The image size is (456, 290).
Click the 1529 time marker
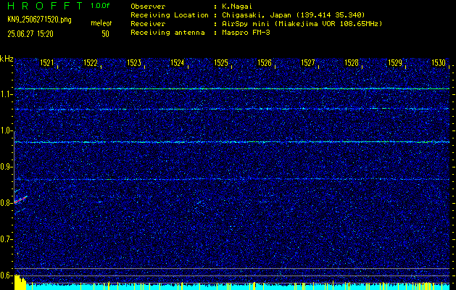pyautogui.click(x=395, y=62)
